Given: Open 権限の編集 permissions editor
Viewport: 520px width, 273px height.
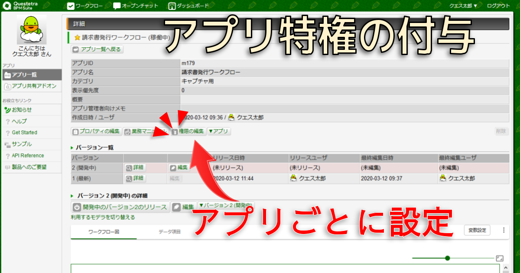Looking at the screenshot, I should coord(188,131).
